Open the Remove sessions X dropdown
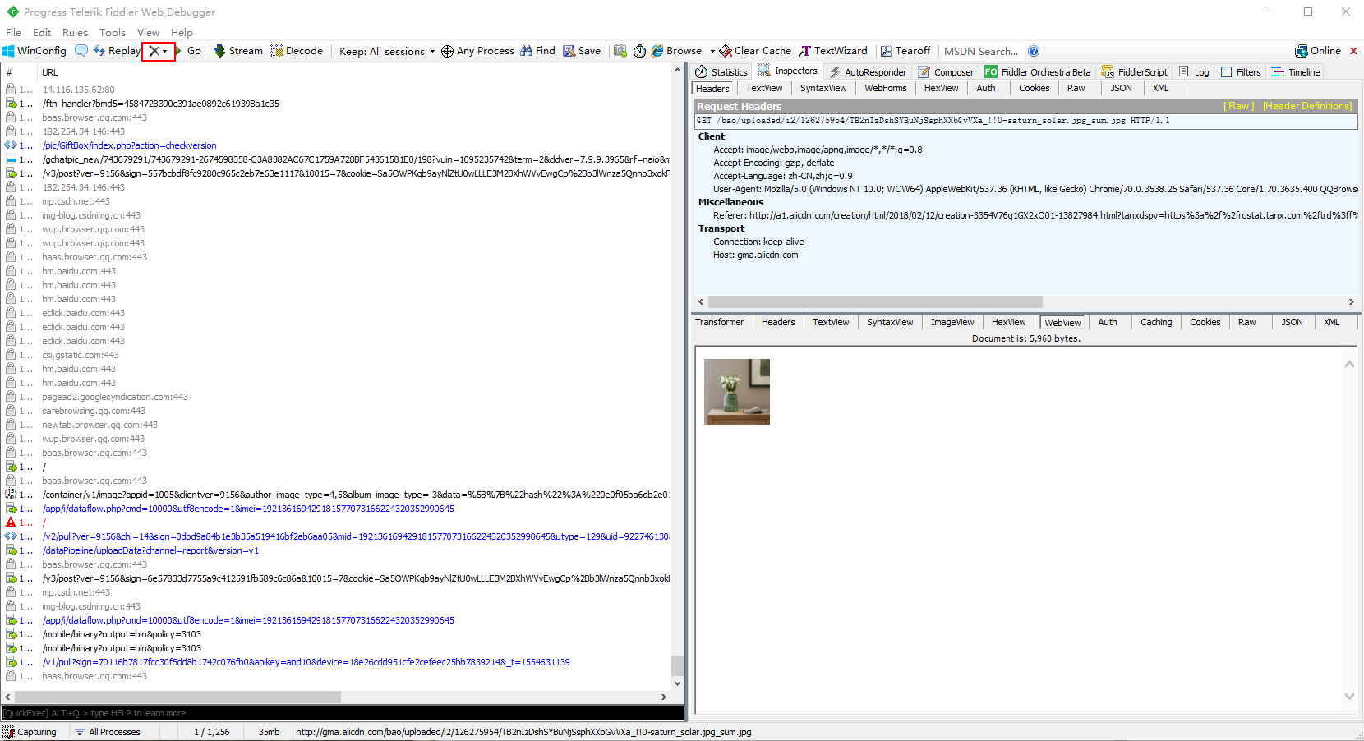The image size is (1364, 741). pos(158,51)
